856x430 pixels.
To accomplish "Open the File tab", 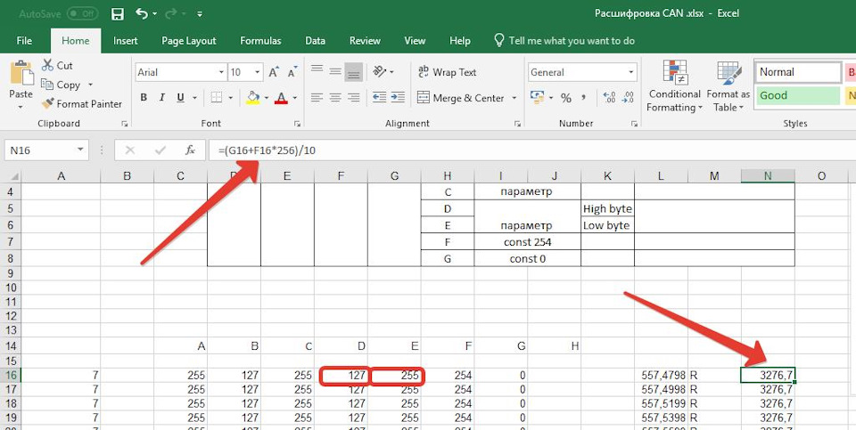I will 24,41.
